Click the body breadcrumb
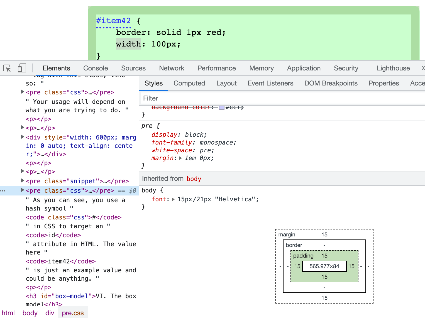 30,313
